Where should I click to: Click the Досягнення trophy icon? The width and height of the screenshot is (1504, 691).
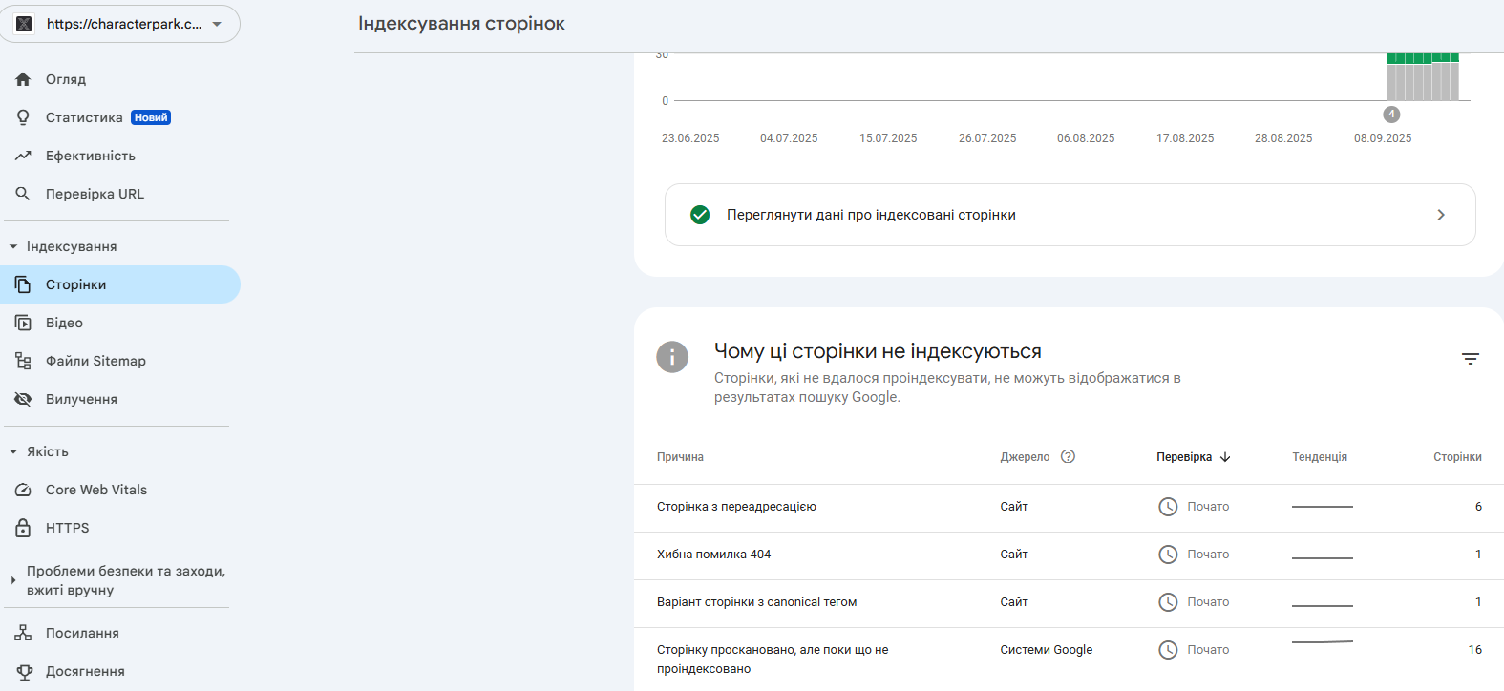coord(23,671)
